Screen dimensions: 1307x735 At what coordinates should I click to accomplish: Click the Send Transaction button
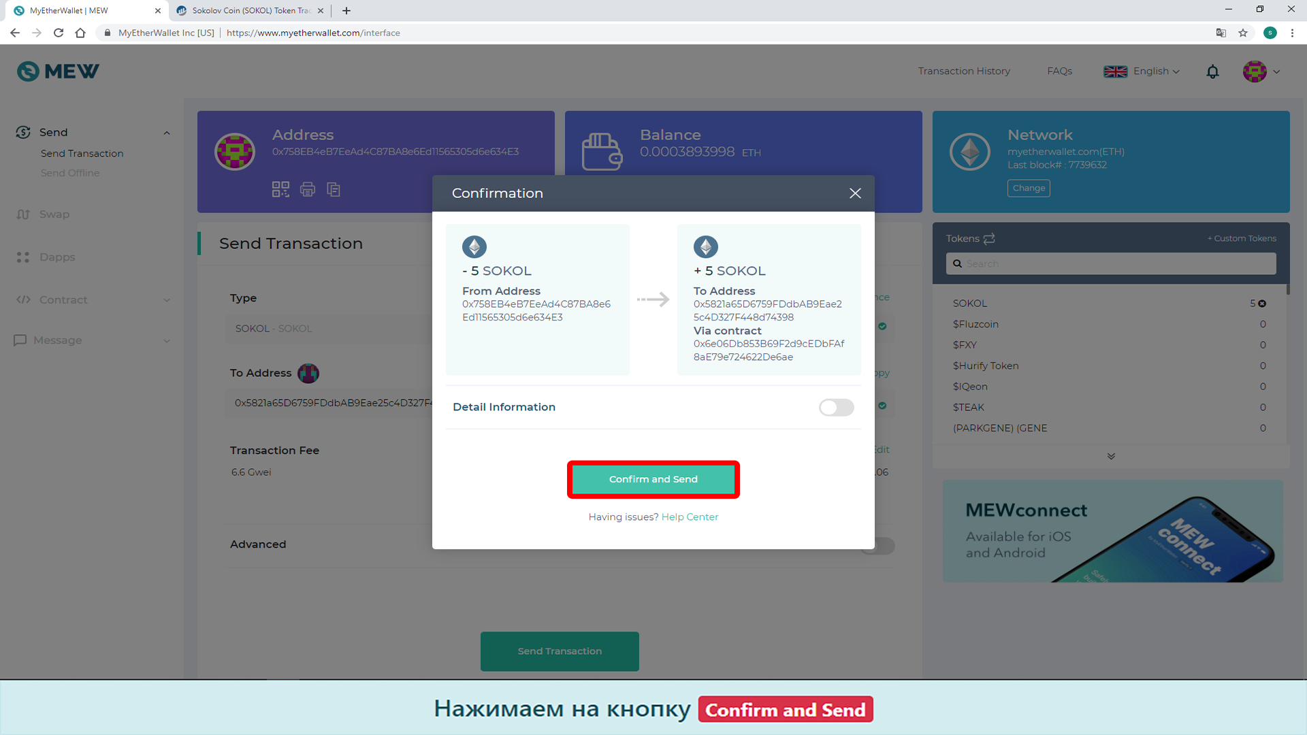(x=560, y=651)
